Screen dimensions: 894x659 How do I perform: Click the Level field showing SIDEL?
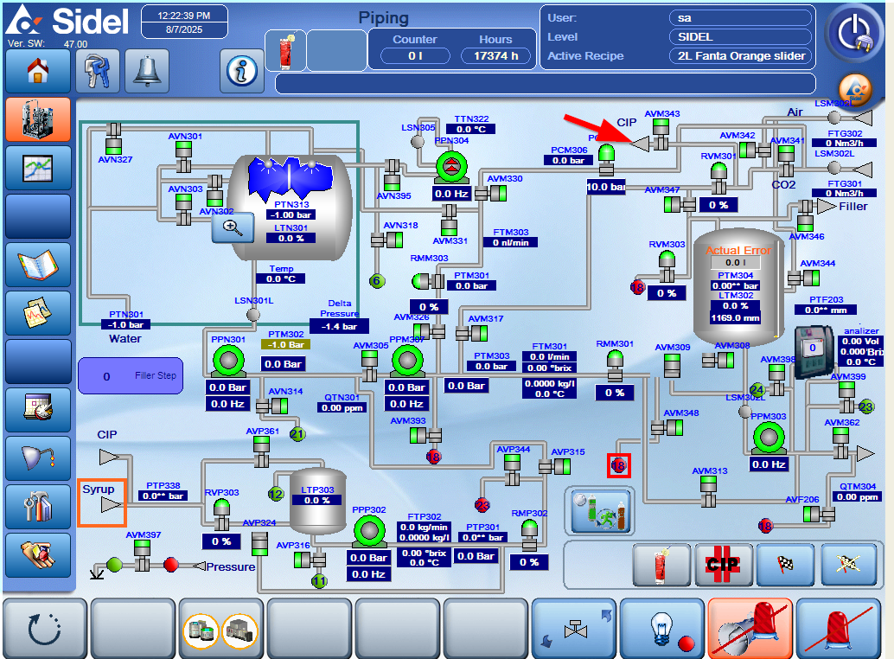click(x=741, y=37)
